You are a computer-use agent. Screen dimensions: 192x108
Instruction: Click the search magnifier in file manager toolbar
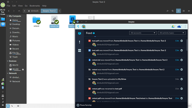pyautogui.click(x=173, y=11)
